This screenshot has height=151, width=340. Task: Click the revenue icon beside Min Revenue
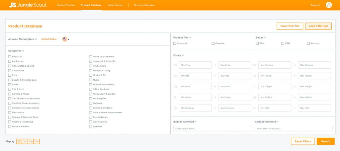point(175,108)
